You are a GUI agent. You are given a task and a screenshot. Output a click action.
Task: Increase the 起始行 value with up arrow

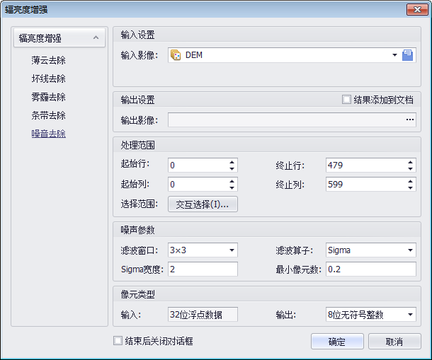click(232, 162)
